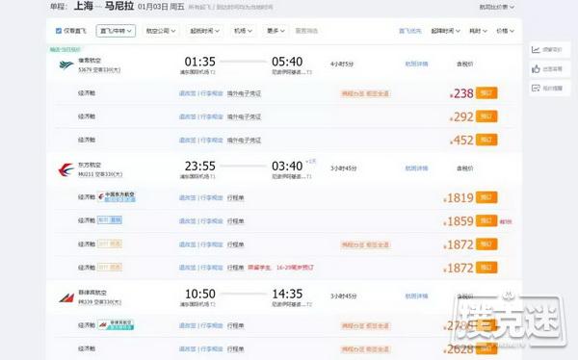The height and width of the screenshot is (360, 578).
Task: Click the Cebu Pacific airline logo
Action: tap(66, 64)
